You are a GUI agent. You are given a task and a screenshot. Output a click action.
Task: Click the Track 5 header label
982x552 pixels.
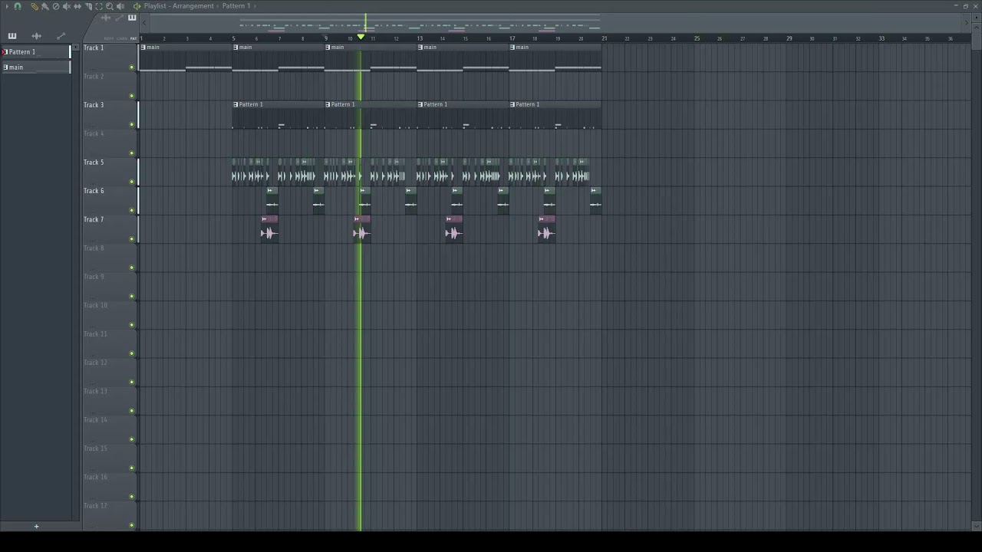pyautogui.click(x=94, y=163)
